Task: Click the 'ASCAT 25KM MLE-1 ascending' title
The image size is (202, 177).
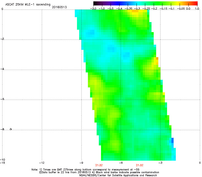Action: pyautogui.click(x=28, y=4)
